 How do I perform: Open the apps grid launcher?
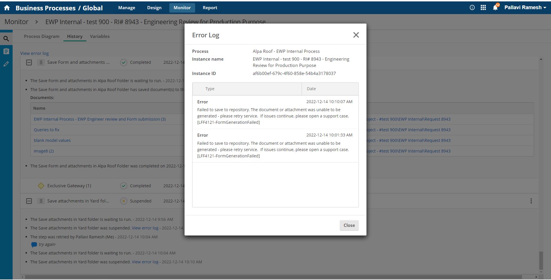click(483, 8)
